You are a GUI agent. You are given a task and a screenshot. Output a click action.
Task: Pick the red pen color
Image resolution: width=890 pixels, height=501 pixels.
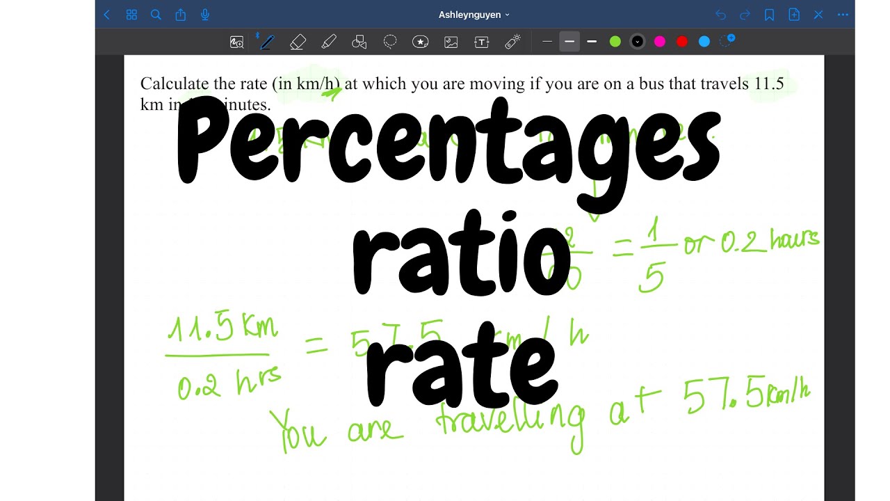(x=682, y=42)
